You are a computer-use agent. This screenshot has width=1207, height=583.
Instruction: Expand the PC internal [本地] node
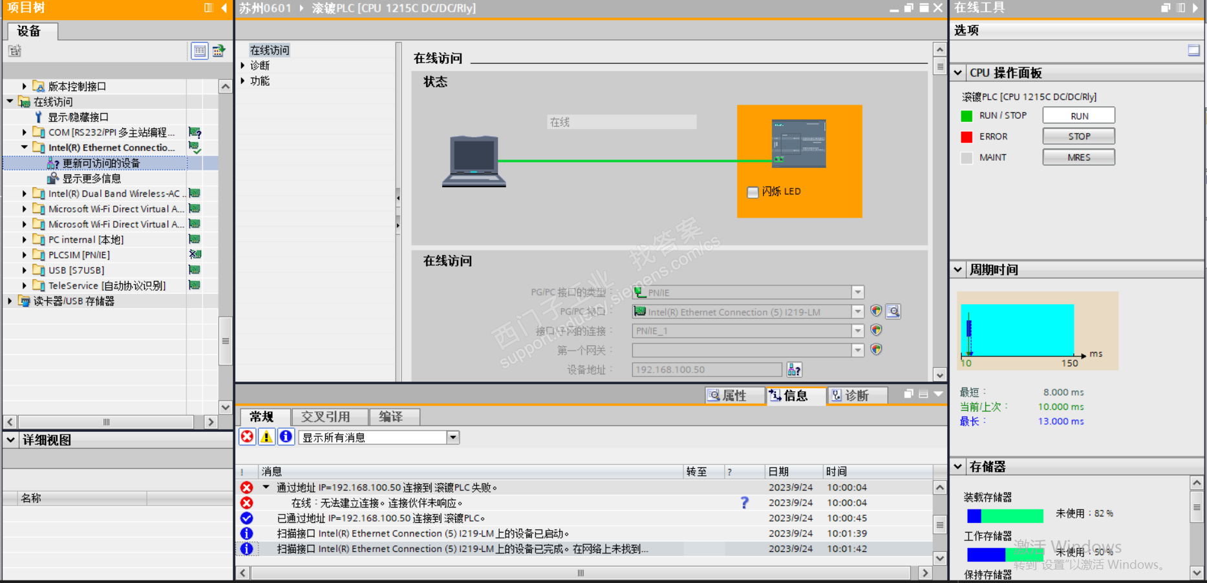(x=25, y=240)
